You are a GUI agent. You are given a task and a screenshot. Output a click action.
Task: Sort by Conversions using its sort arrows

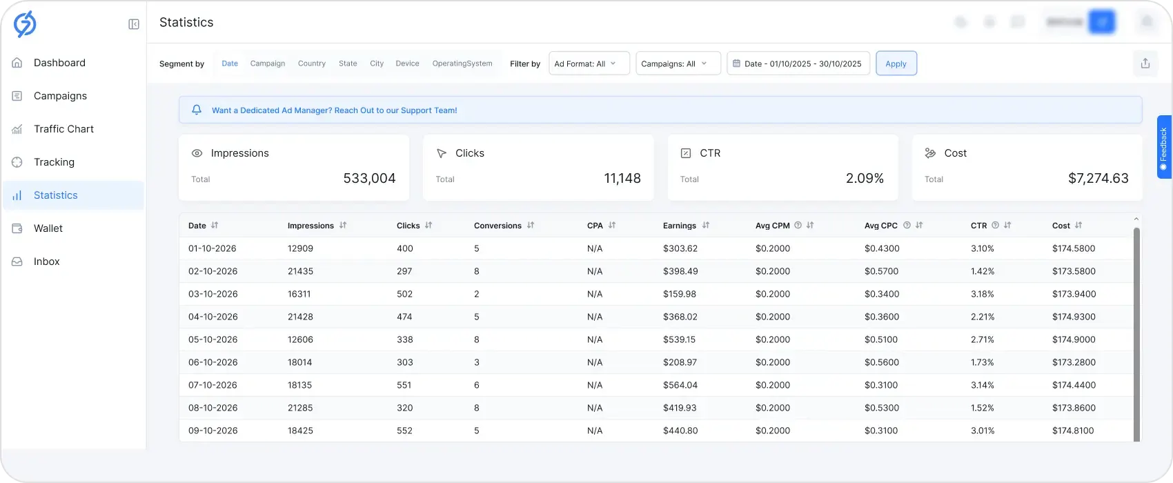point(531,225)
